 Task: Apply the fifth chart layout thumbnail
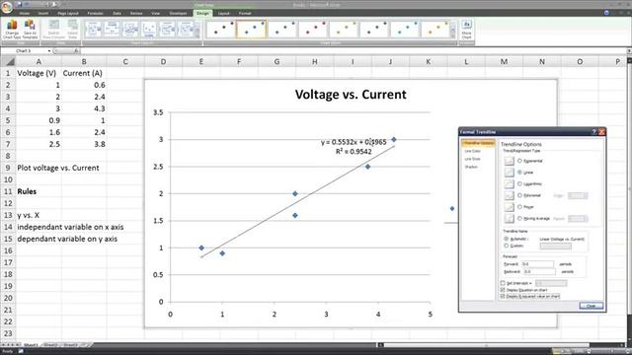point(167,30)
